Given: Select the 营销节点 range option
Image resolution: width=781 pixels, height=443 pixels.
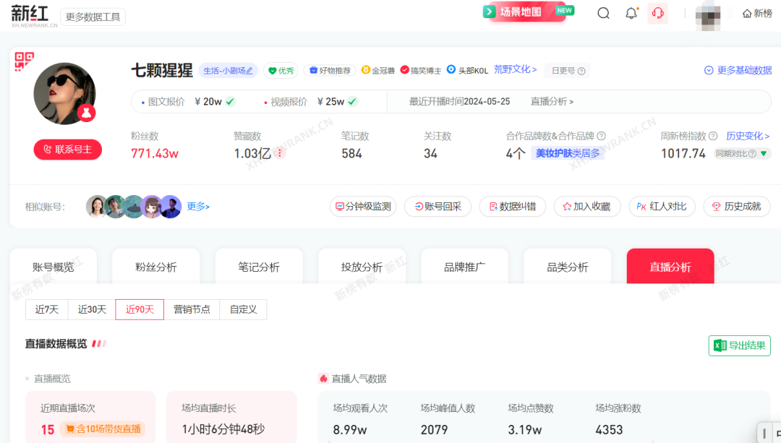Looking at the screenshot, I should click(x=192, y=309).
